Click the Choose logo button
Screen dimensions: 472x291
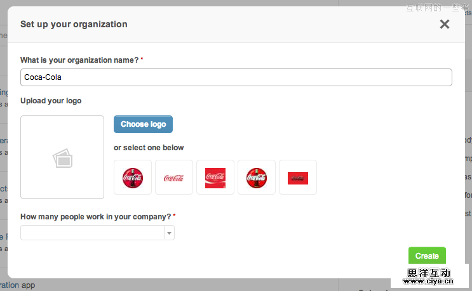pos(143,124)
